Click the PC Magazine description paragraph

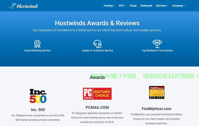pyautogui.click(x=97, y=117)
